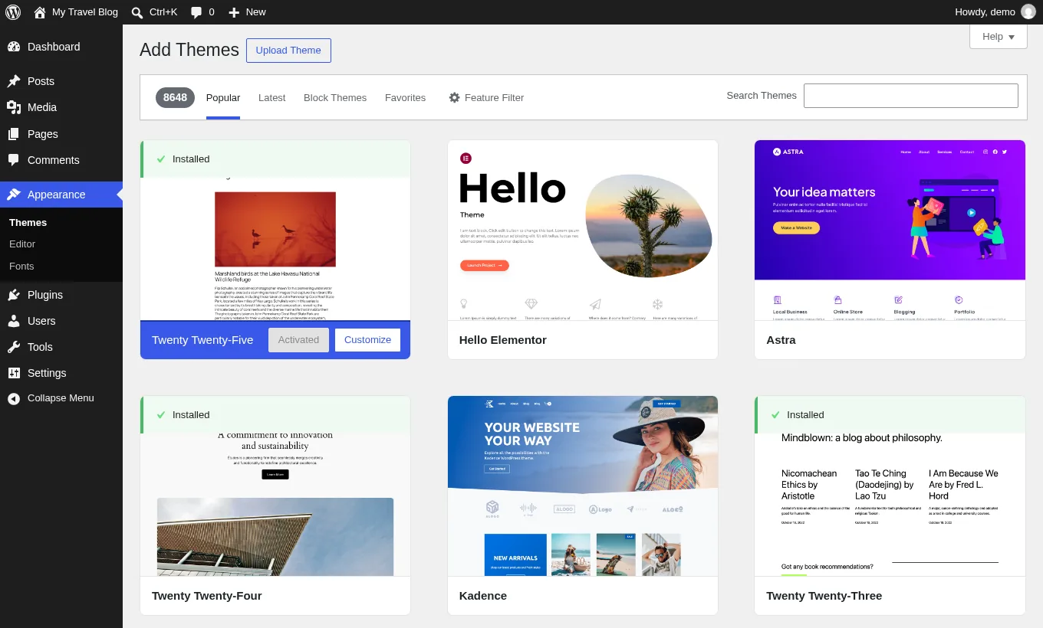Open the Feature Filter gear icon

[454, 97]
